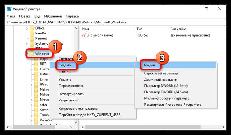The height and width of the screenshot is (135, 231).
Task: Expand the Office key
Action: (x=27, y=28)
